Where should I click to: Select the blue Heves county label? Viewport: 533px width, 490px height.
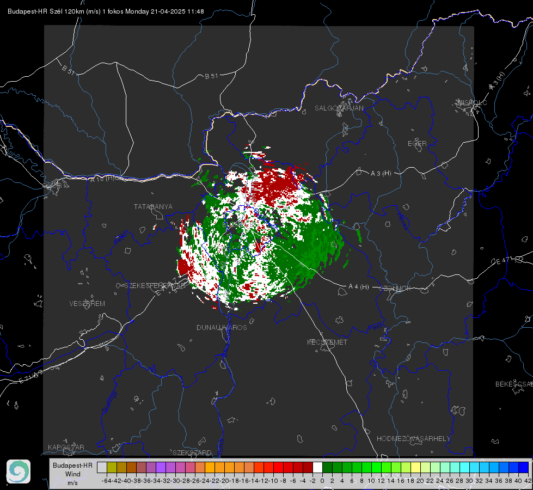coord(402,222)
